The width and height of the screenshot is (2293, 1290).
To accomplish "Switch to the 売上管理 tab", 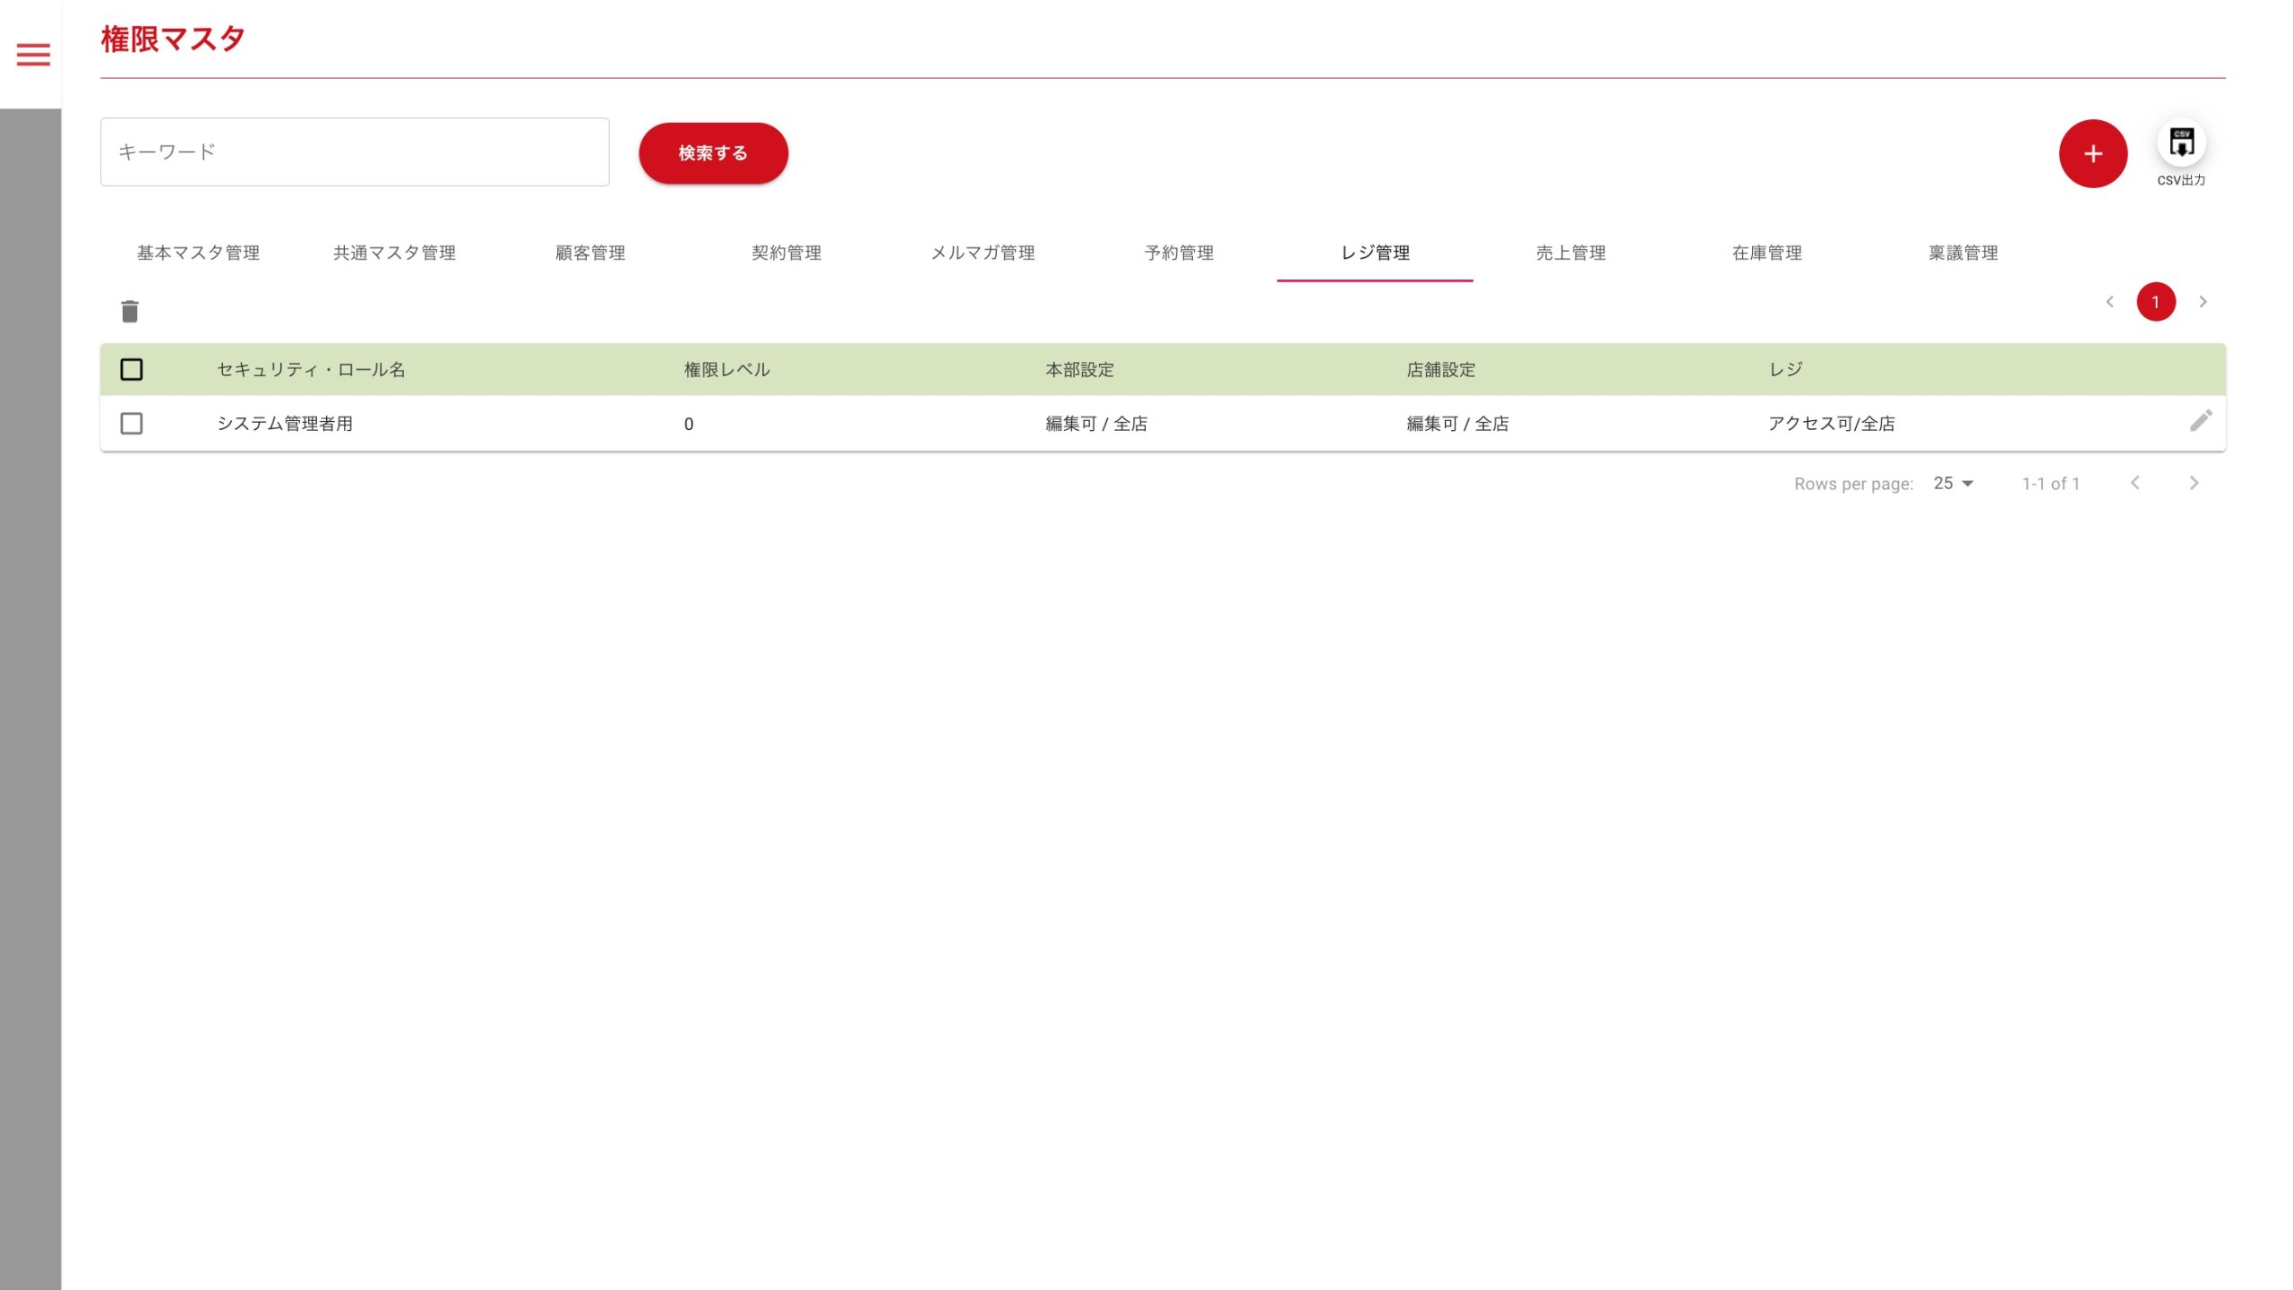I will [1570, 253].
